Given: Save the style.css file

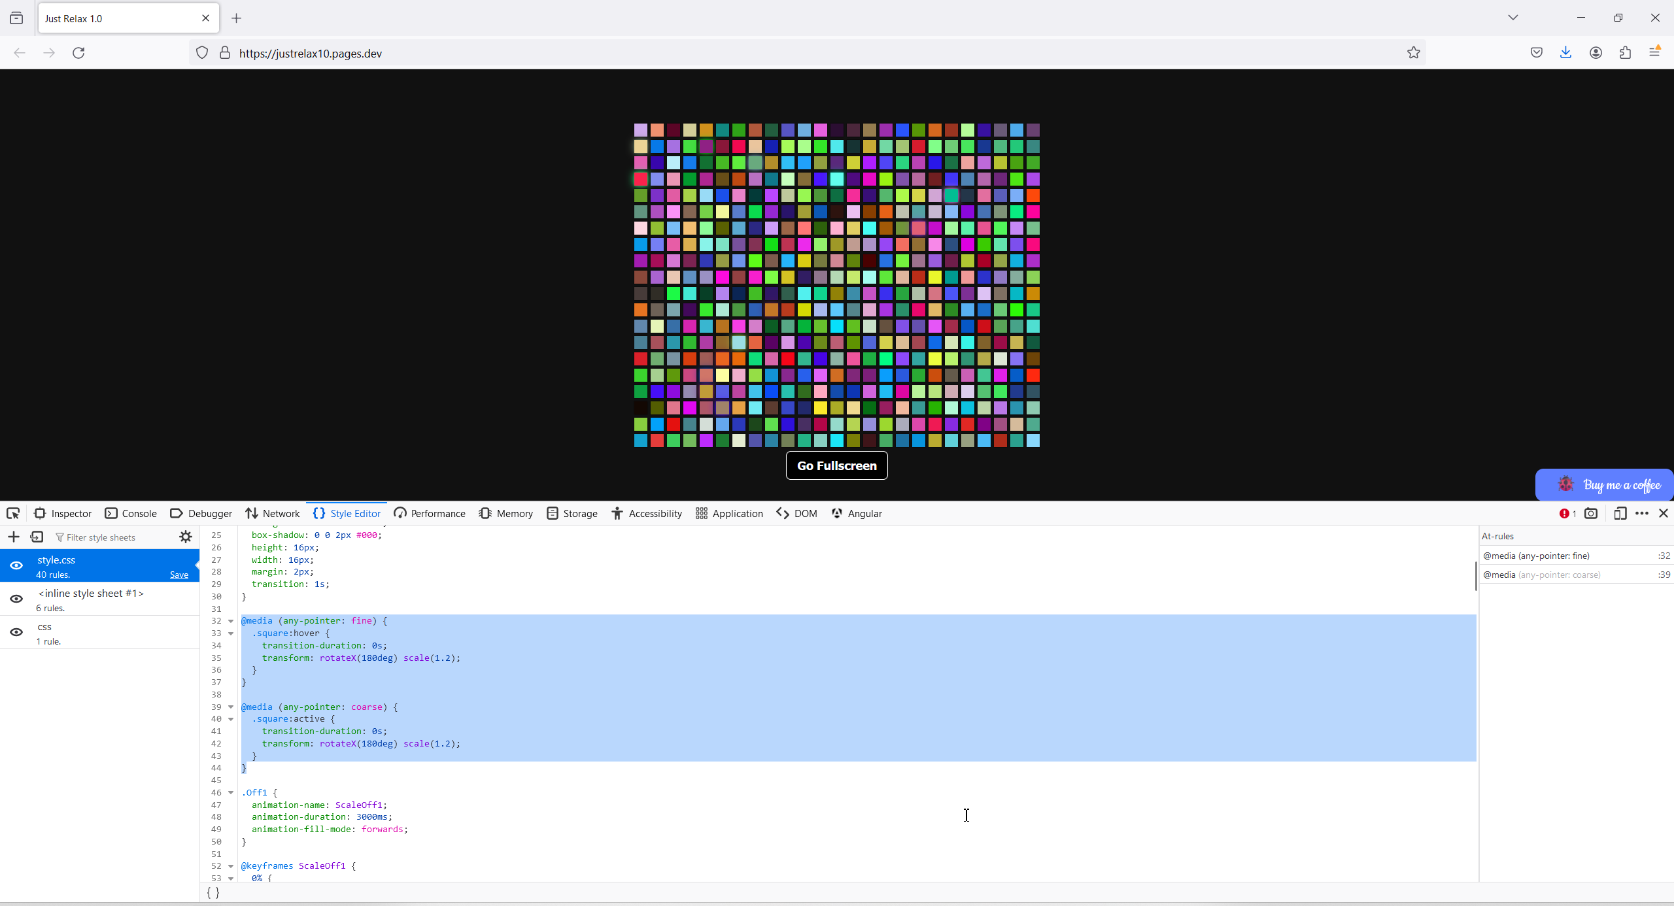Looking at the screenshot, I should coord(179,575).
